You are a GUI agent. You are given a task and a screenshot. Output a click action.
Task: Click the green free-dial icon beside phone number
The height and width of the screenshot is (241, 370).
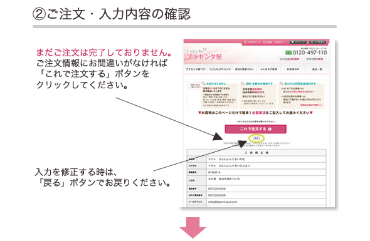288,53
